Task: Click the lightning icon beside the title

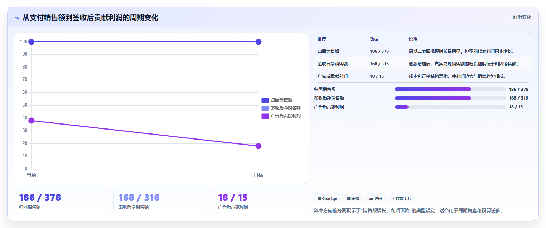Action: tap(17, 18)
